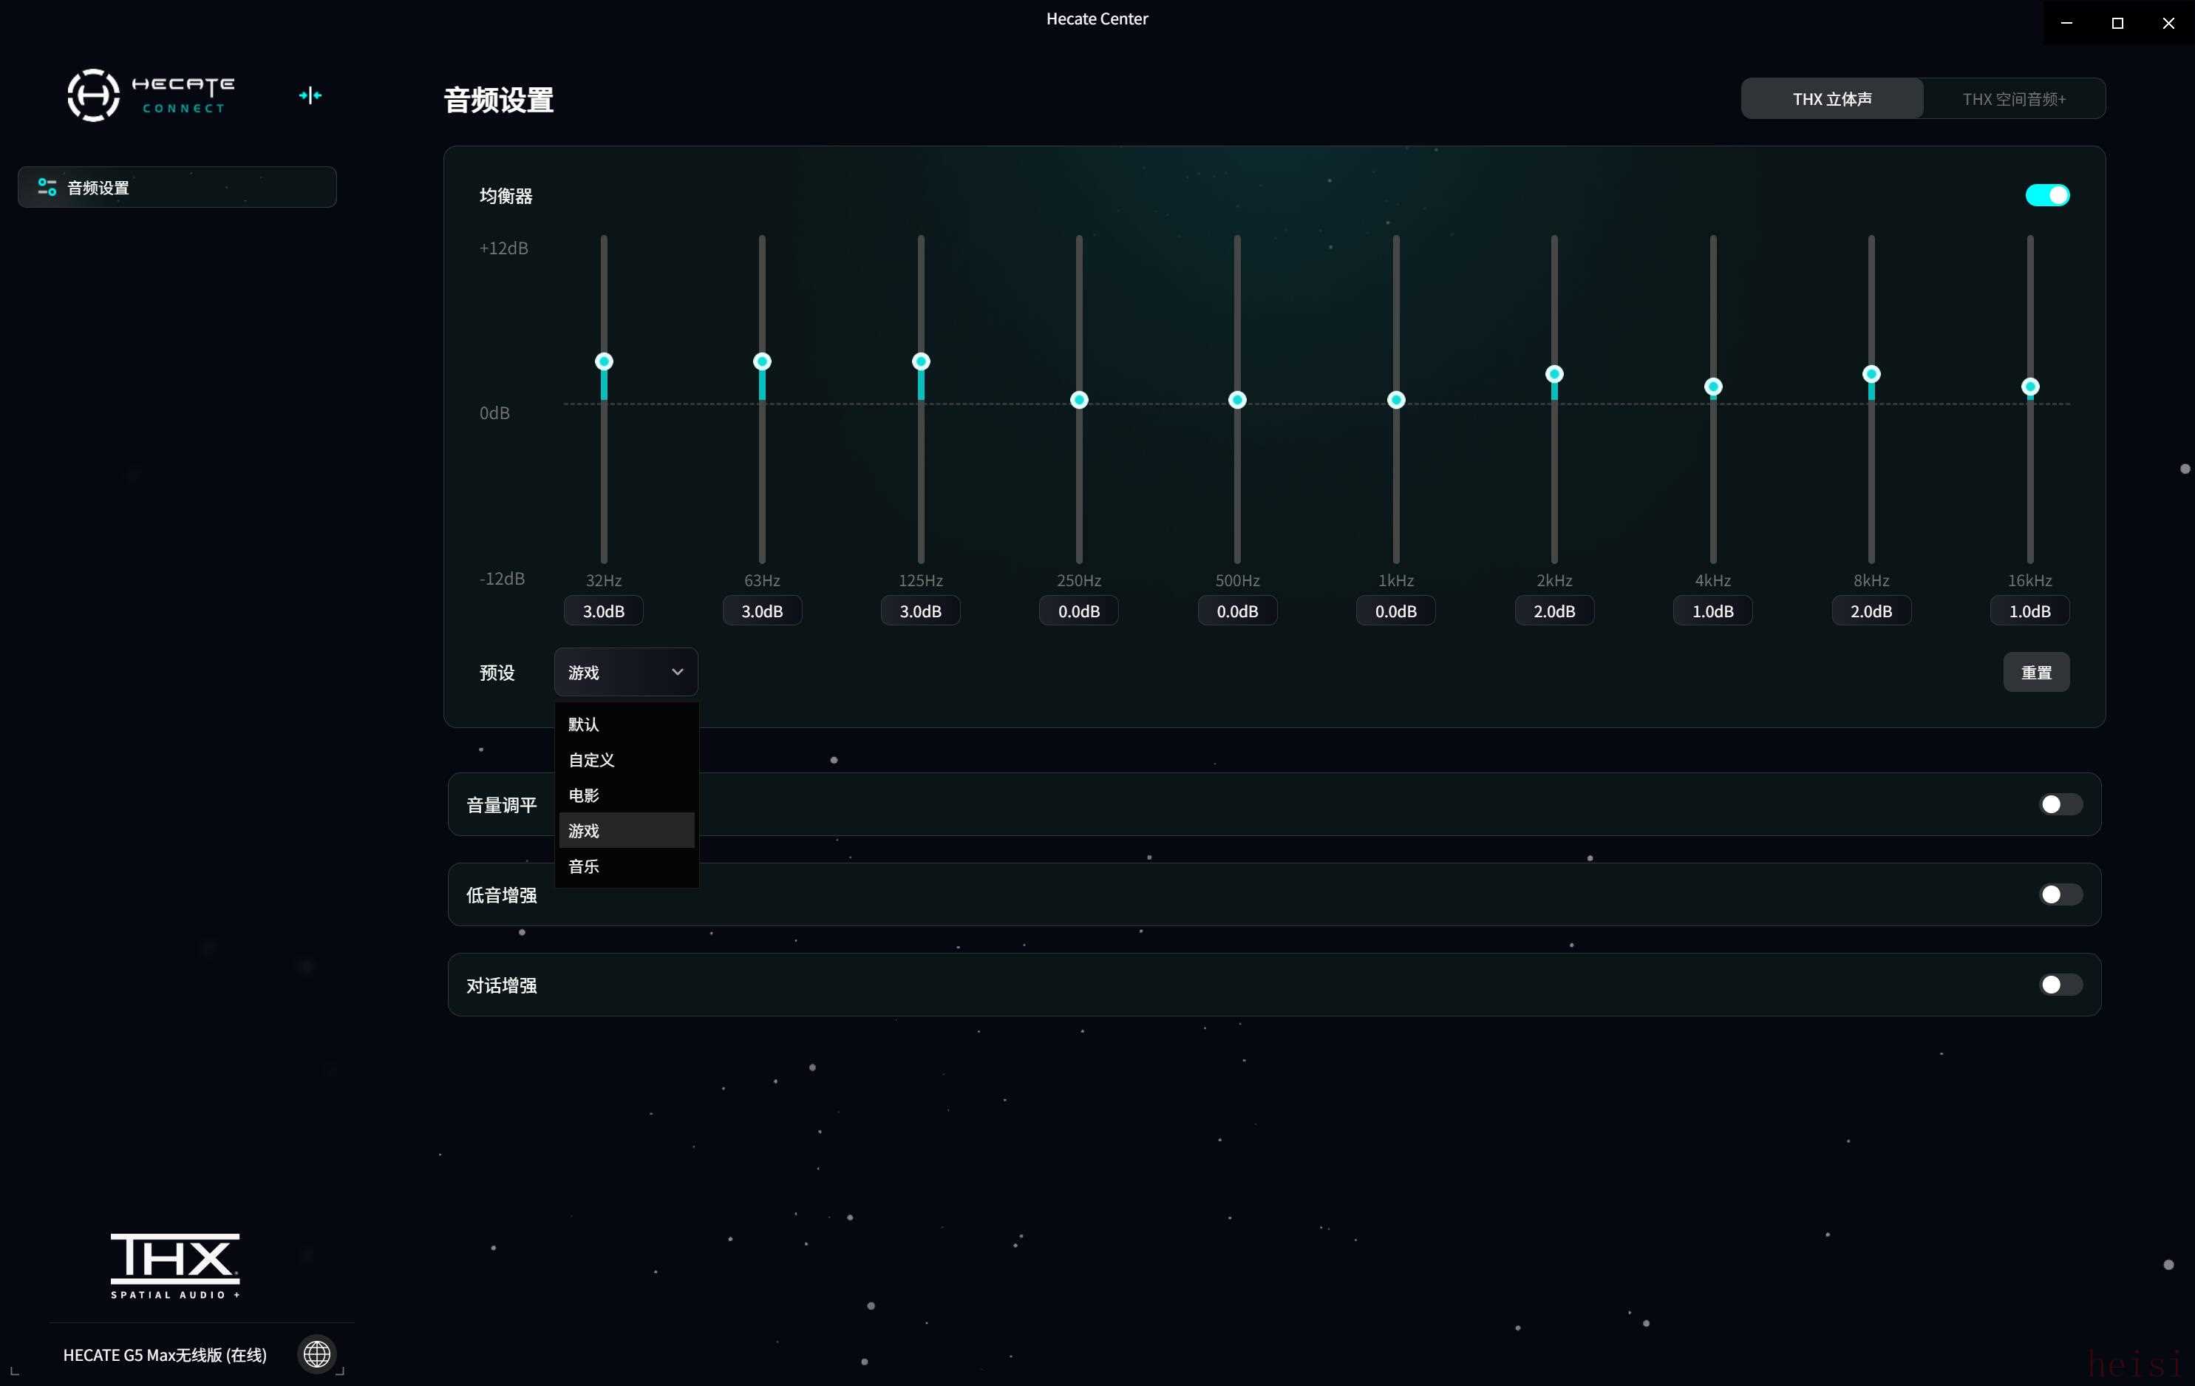The image size is (2195, 1386).
Task: Pick 自定义 in the preset list
Action: click(x=591, y=760)
